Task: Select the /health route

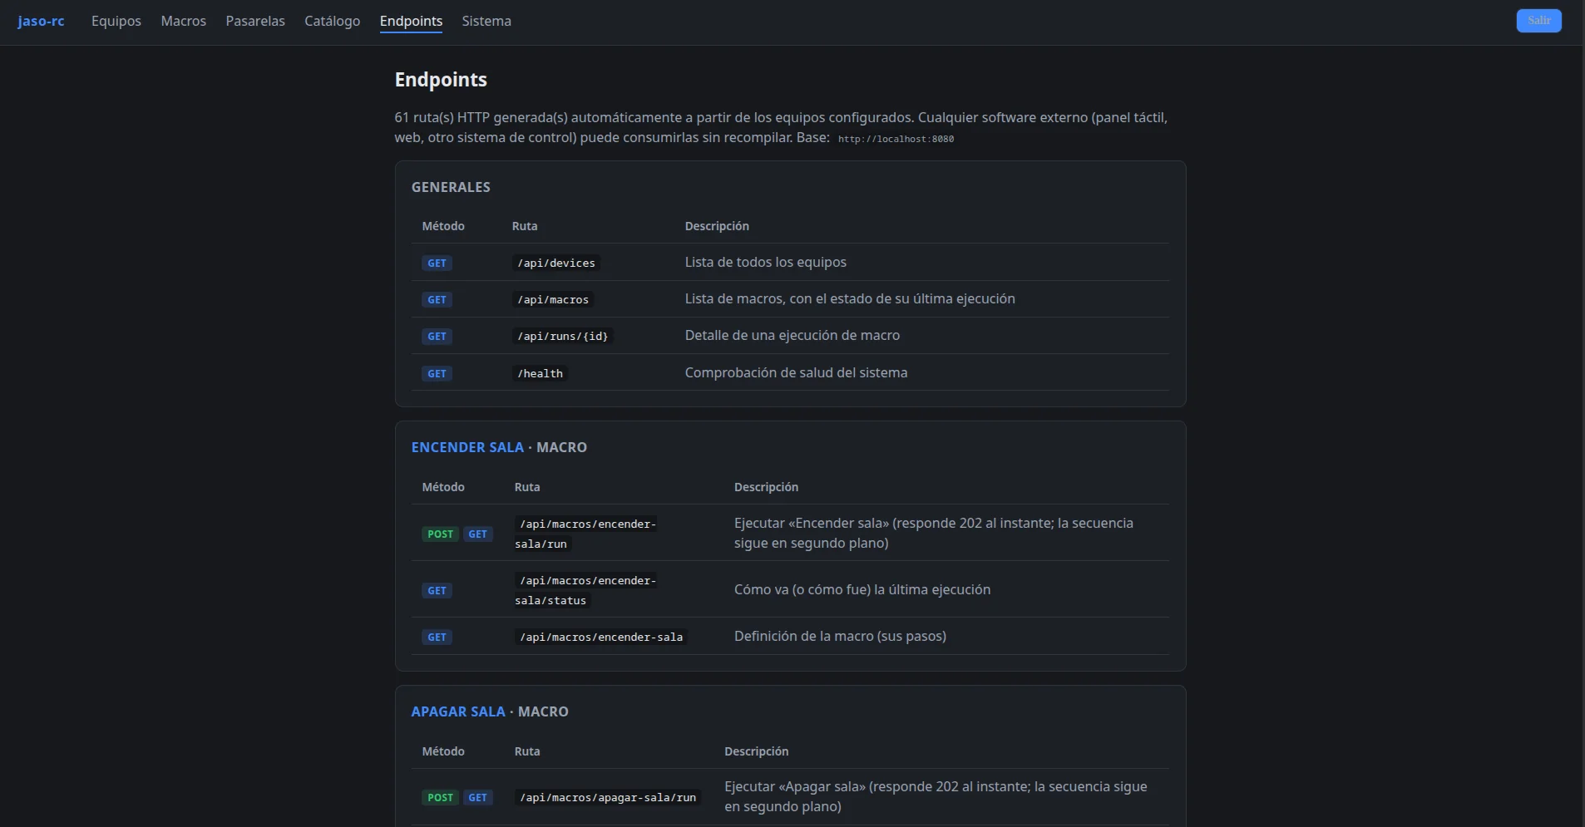Action: [x=540, y=373]
